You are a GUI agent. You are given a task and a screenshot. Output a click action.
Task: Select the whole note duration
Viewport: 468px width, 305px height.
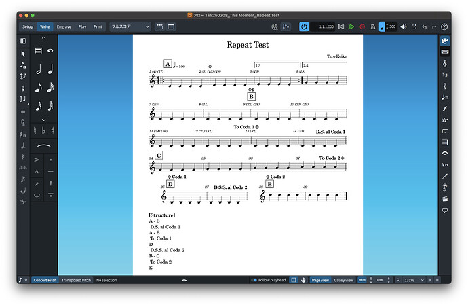click(50, 50)
